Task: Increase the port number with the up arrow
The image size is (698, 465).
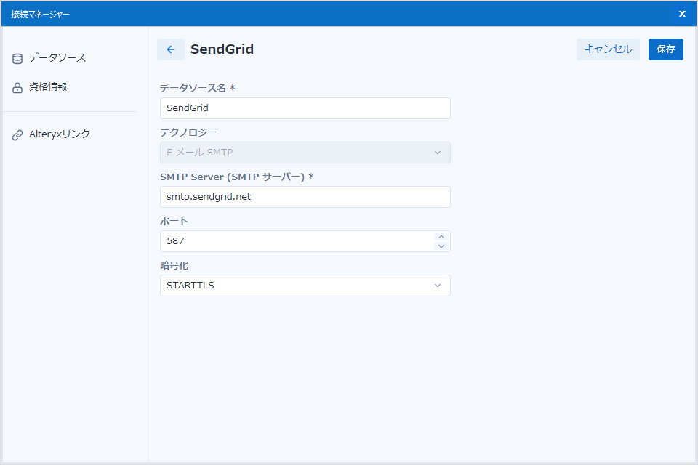Action: coord(441,237)
